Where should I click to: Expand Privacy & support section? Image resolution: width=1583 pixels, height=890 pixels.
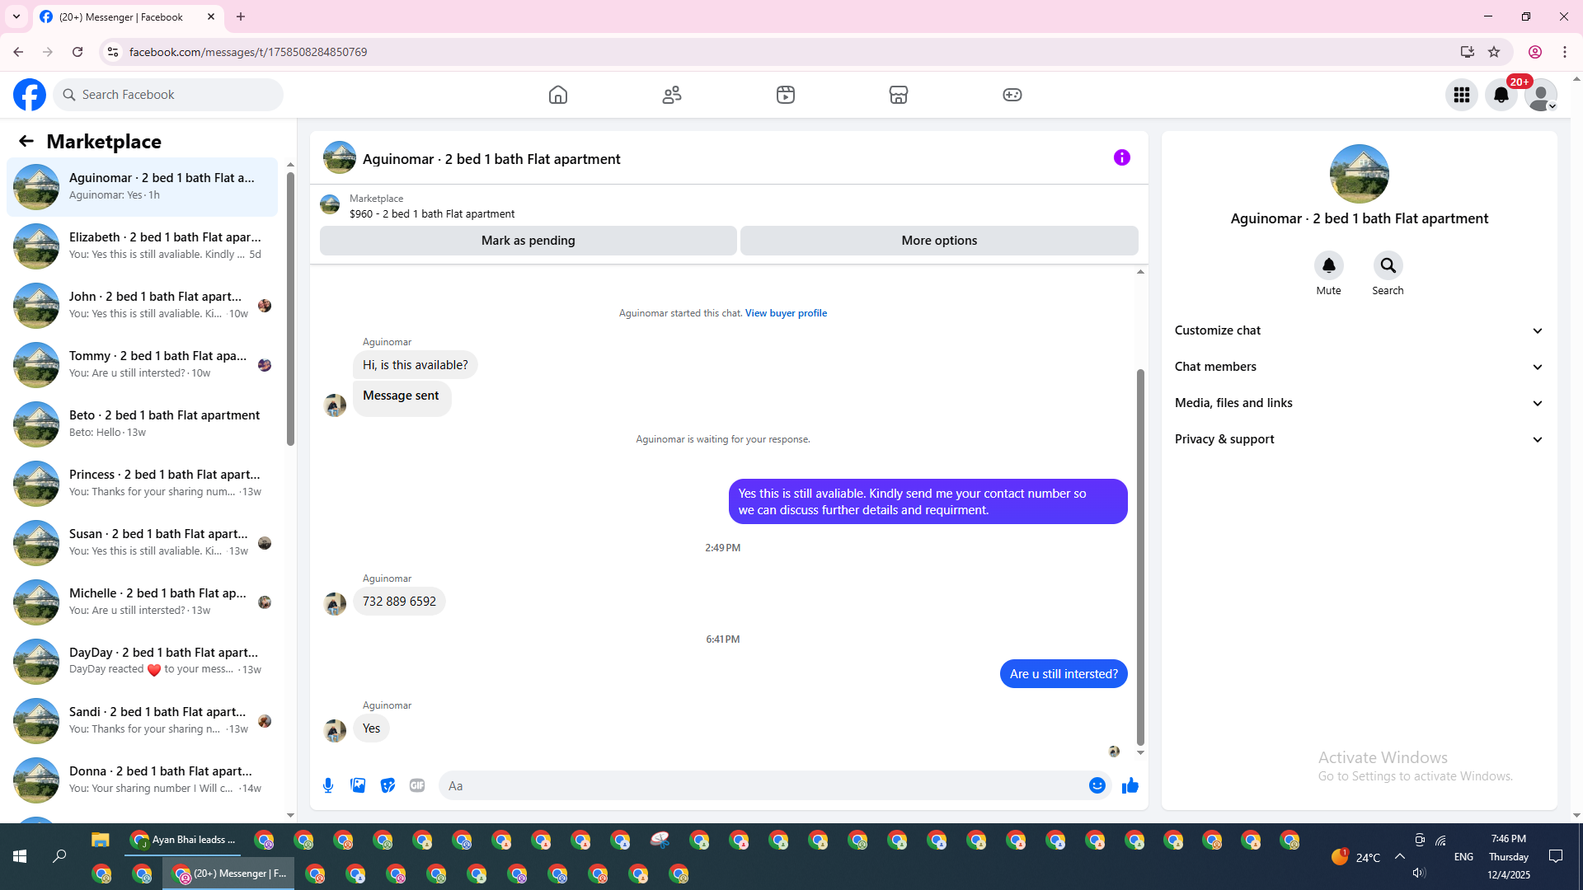[1359, 439]
